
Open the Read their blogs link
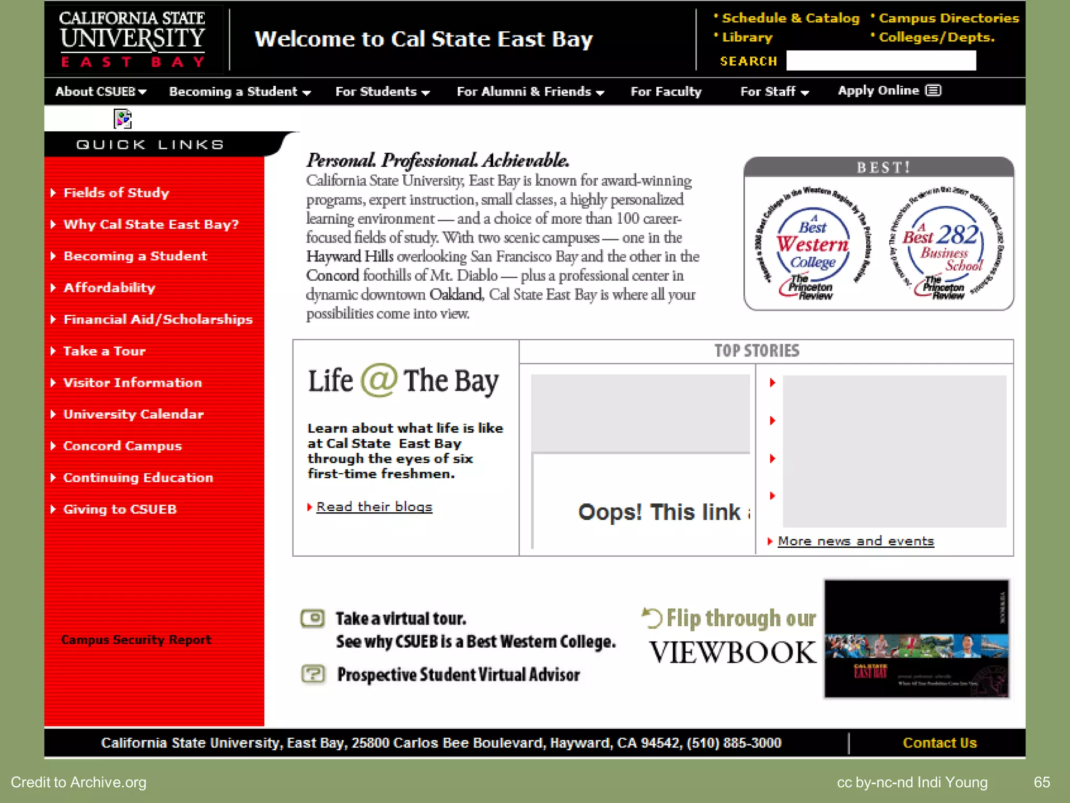coord(374,507)
